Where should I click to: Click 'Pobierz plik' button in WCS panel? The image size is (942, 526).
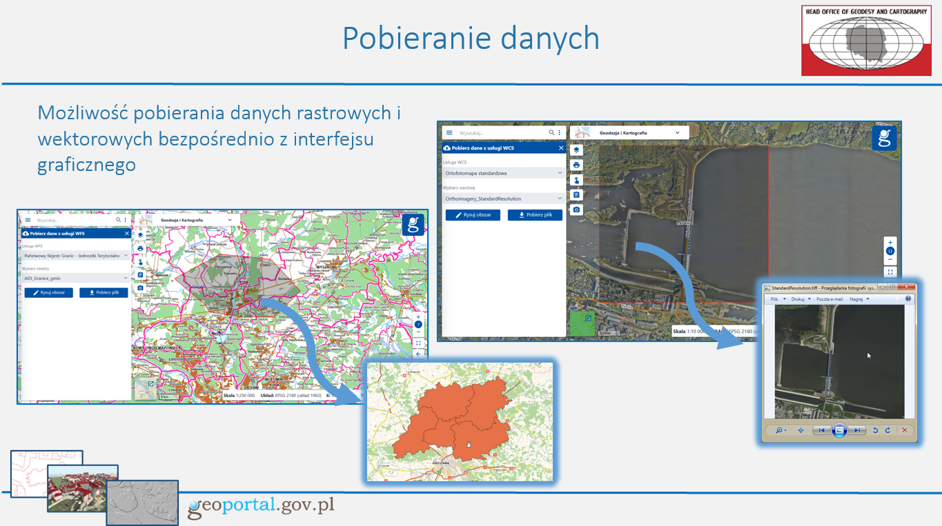click(x=535, y=215)
